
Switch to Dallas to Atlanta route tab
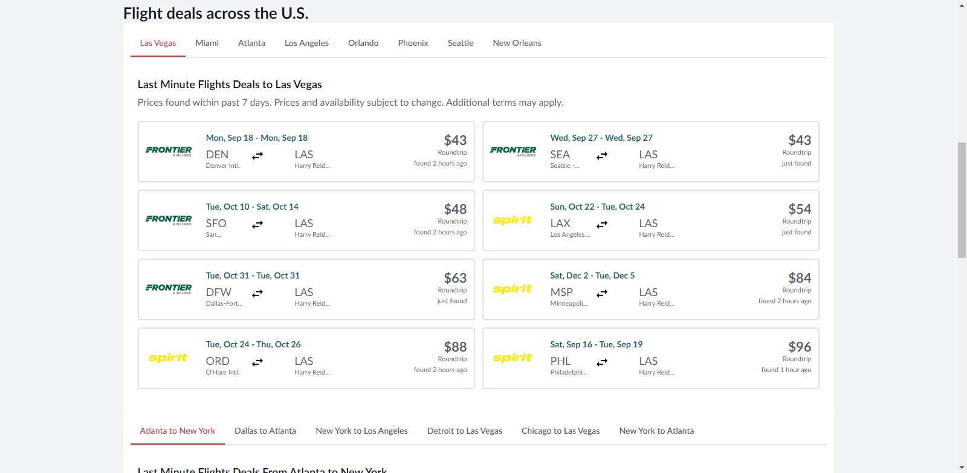point(265,431)
